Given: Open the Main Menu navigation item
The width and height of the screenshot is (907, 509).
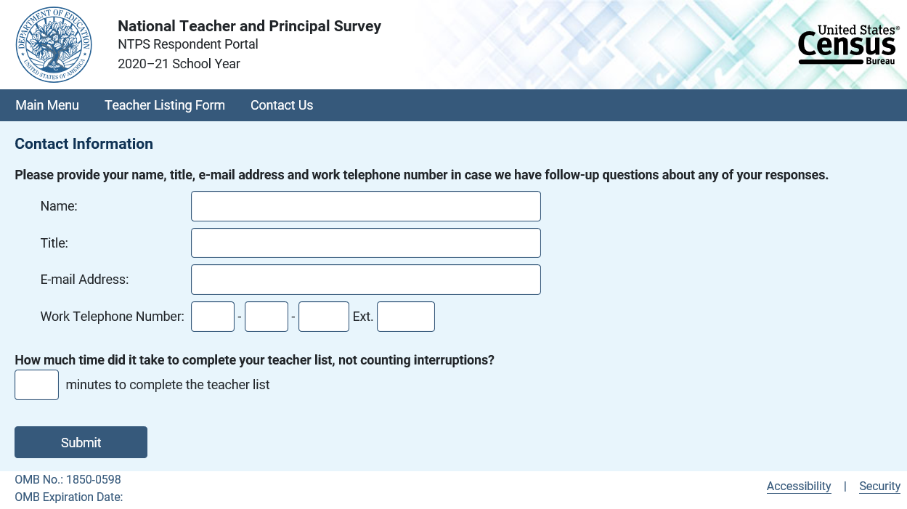Looking at the screenshot, I should coord(47,105).
